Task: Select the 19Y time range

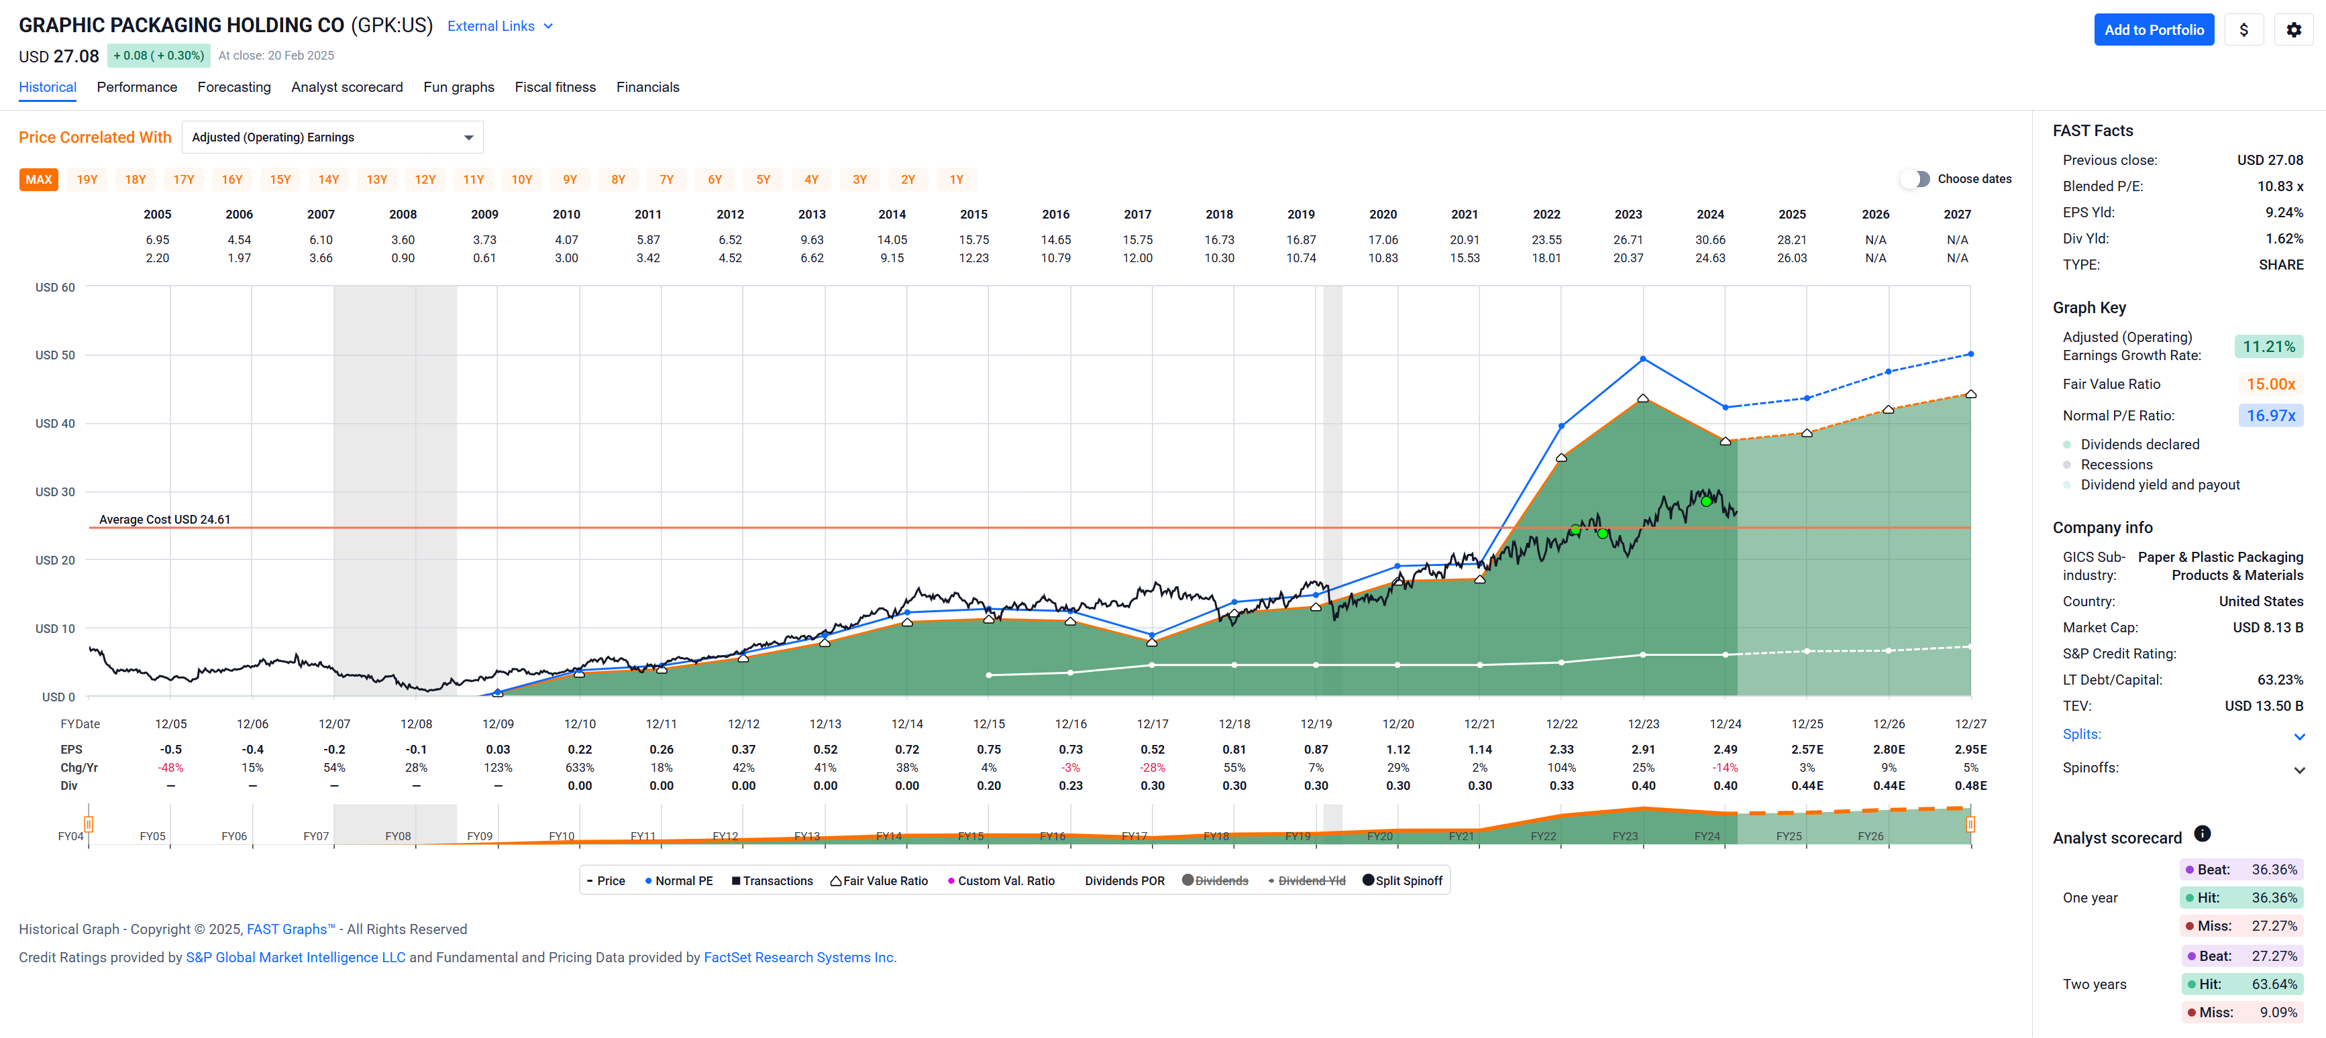Action: click(x=87, y=180)
